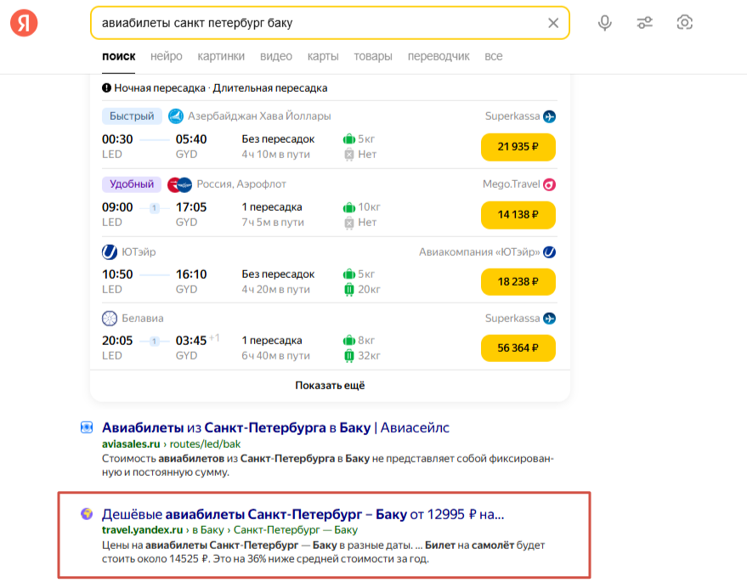747x588 pixels.
Task: Click the UTair airline logo on the right
Action: click(x=549, y=252)
